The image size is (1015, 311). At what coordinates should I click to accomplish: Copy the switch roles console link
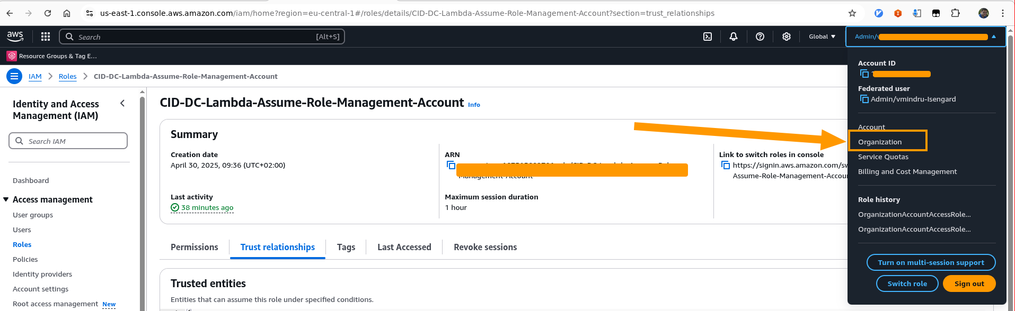pyautogui.click(x=726, y=165)
